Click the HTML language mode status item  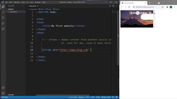pyautogui.click(x=98, y=97)
